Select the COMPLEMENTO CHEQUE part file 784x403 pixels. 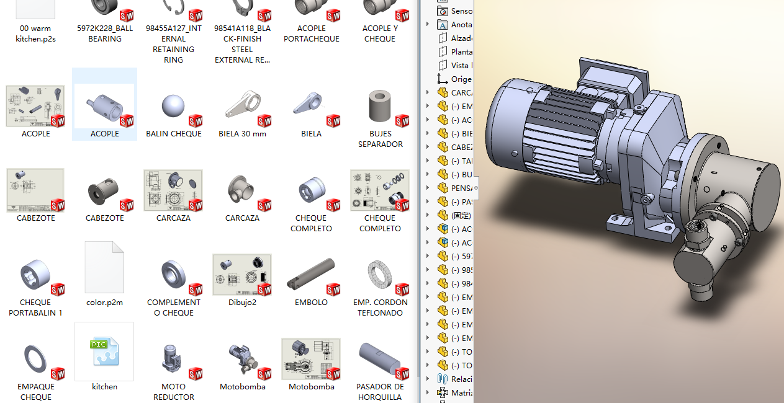coord(173,275)
